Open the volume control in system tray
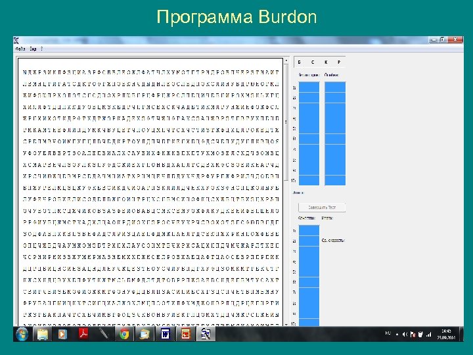The width and height of the screenshot is (473, 355). [x=405, y=334]
